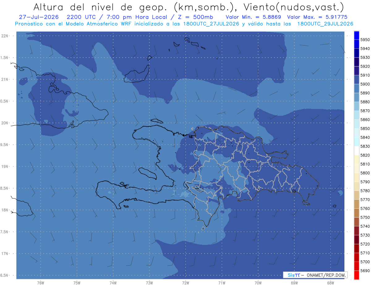
Task: Click the 5830 colorbar value
Action: (x=365, y=146)
